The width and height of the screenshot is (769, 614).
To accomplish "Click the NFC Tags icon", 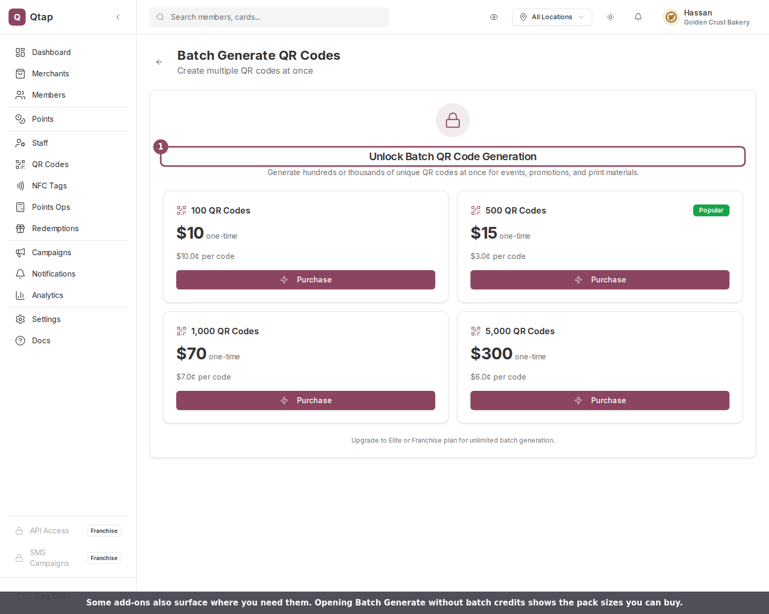I will (x=20, y=186).
